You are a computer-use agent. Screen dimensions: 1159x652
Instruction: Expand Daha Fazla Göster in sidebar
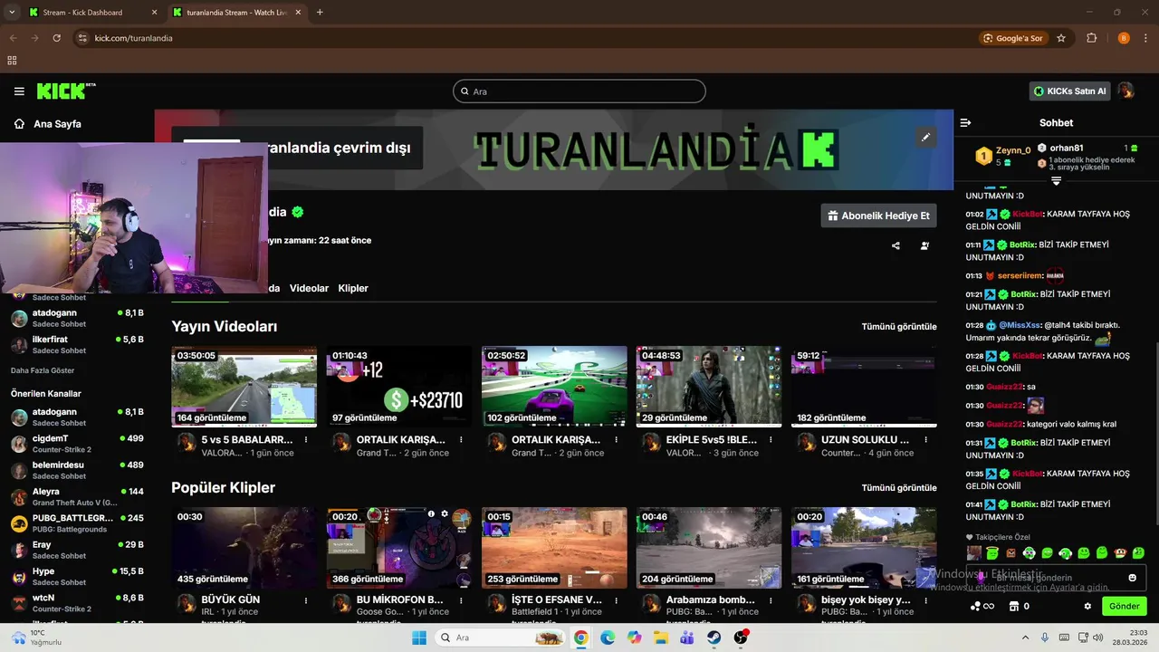[43, 370]
